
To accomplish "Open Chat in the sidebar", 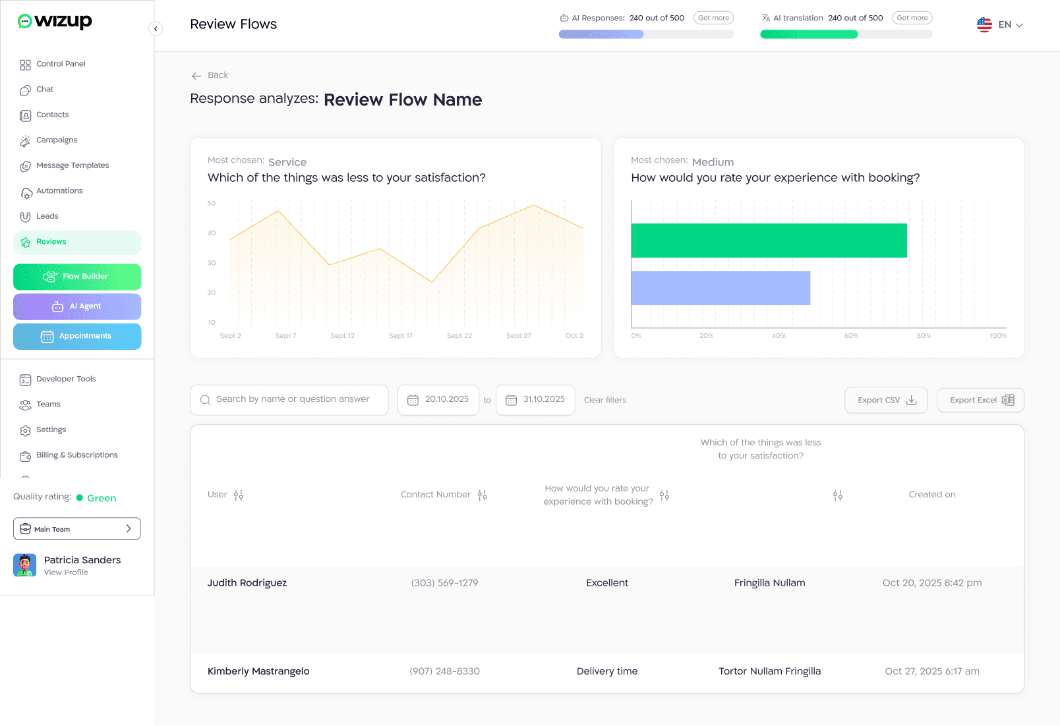I will click(x=45, y=90).
